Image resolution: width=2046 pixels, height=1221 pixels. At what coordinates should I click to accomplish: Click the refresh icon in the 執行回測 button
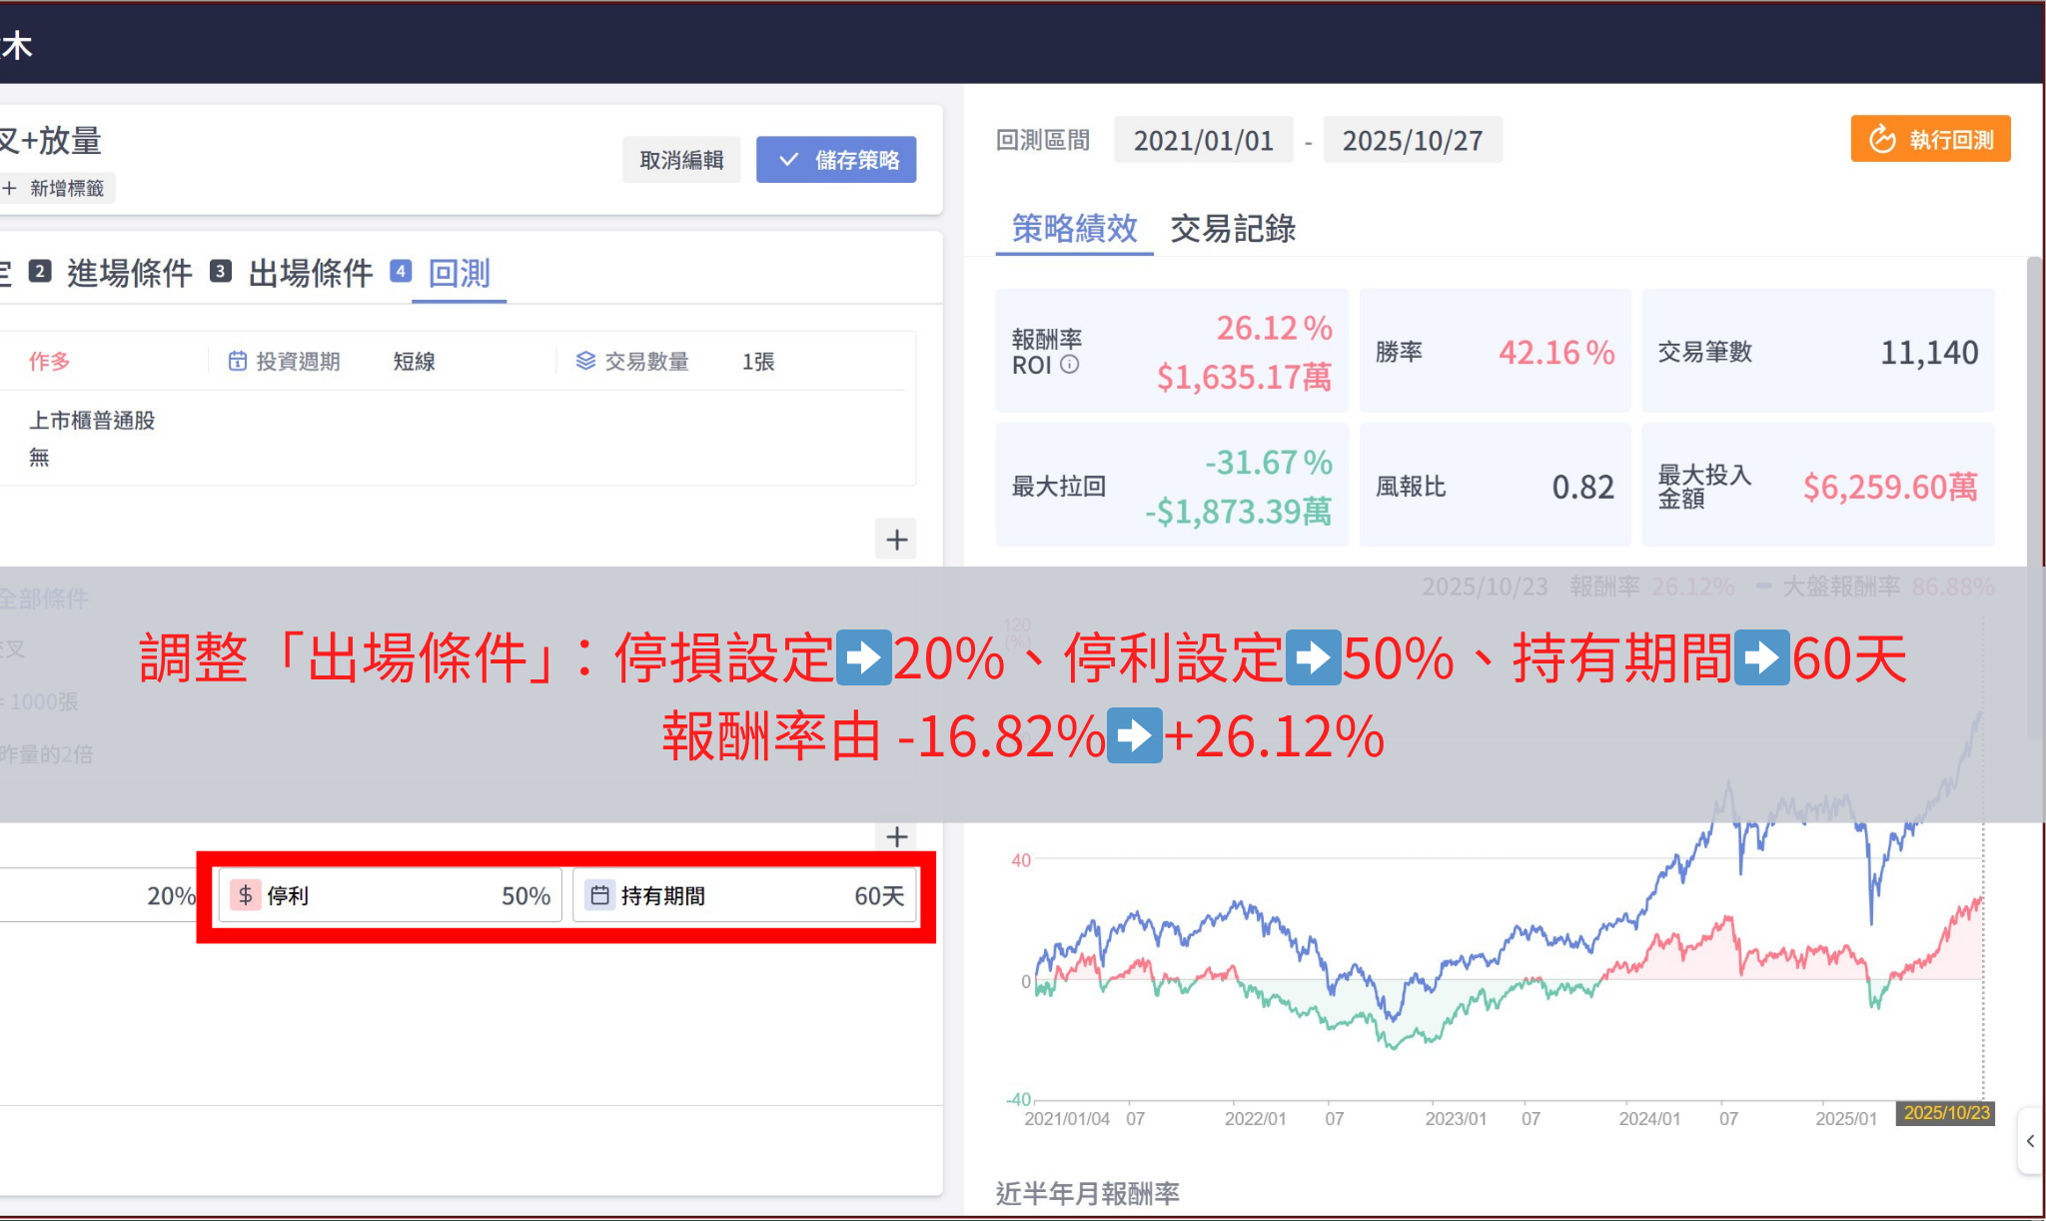(1882, 139)
